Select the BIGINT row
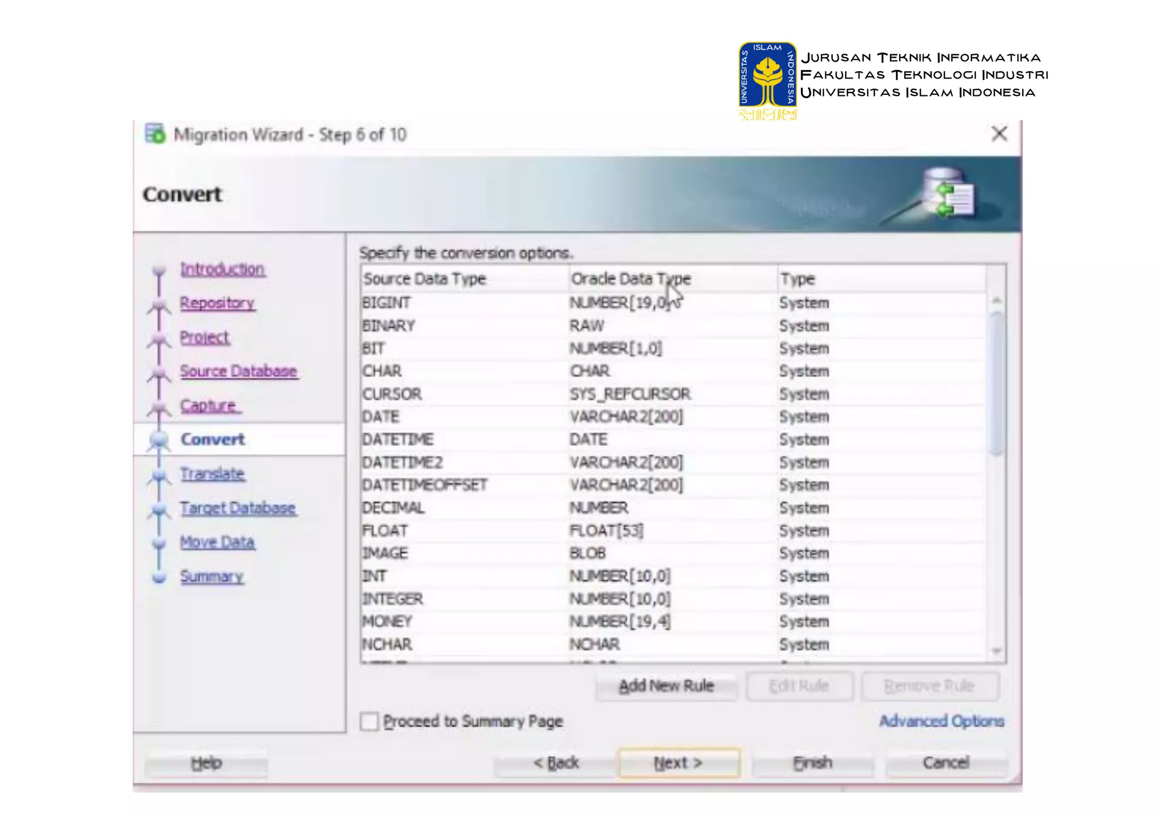This screenshot has height=817, width=1156. 673,303
